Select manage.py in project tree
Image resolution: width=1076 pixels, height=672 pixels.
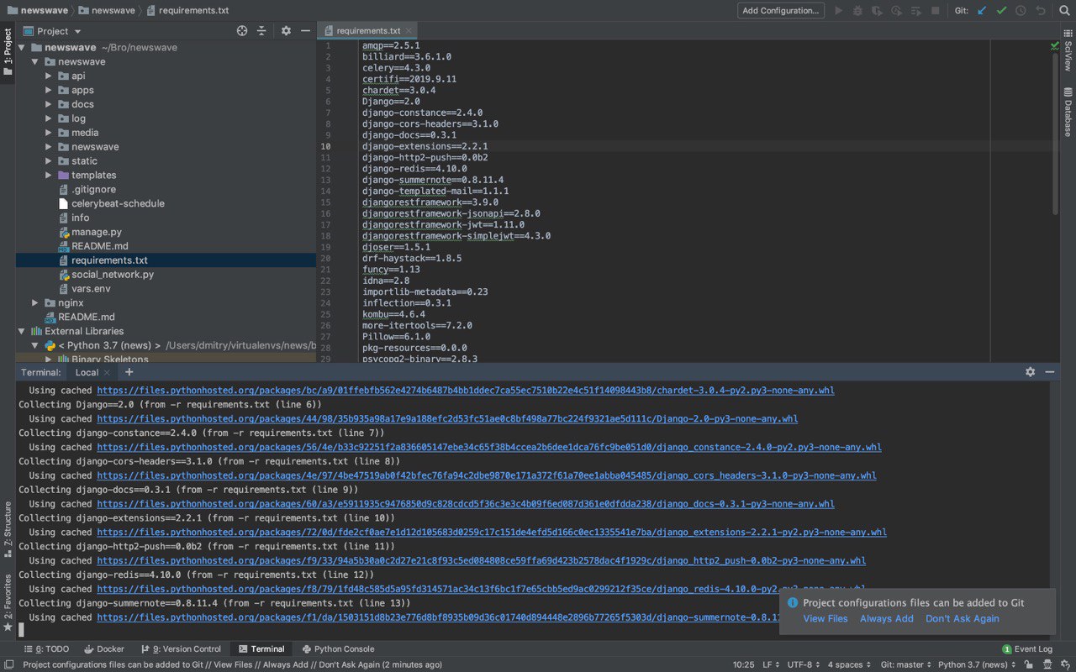97,232
